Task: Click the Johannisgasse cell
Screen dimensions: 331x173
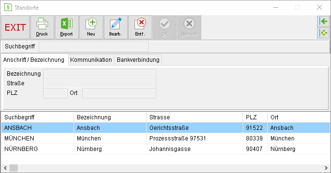Action: 195,149
